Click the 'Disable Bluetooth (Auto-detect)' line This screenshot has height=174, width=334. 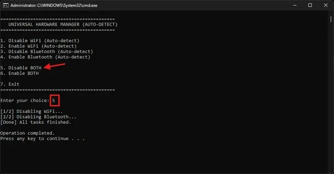[47, 52]
